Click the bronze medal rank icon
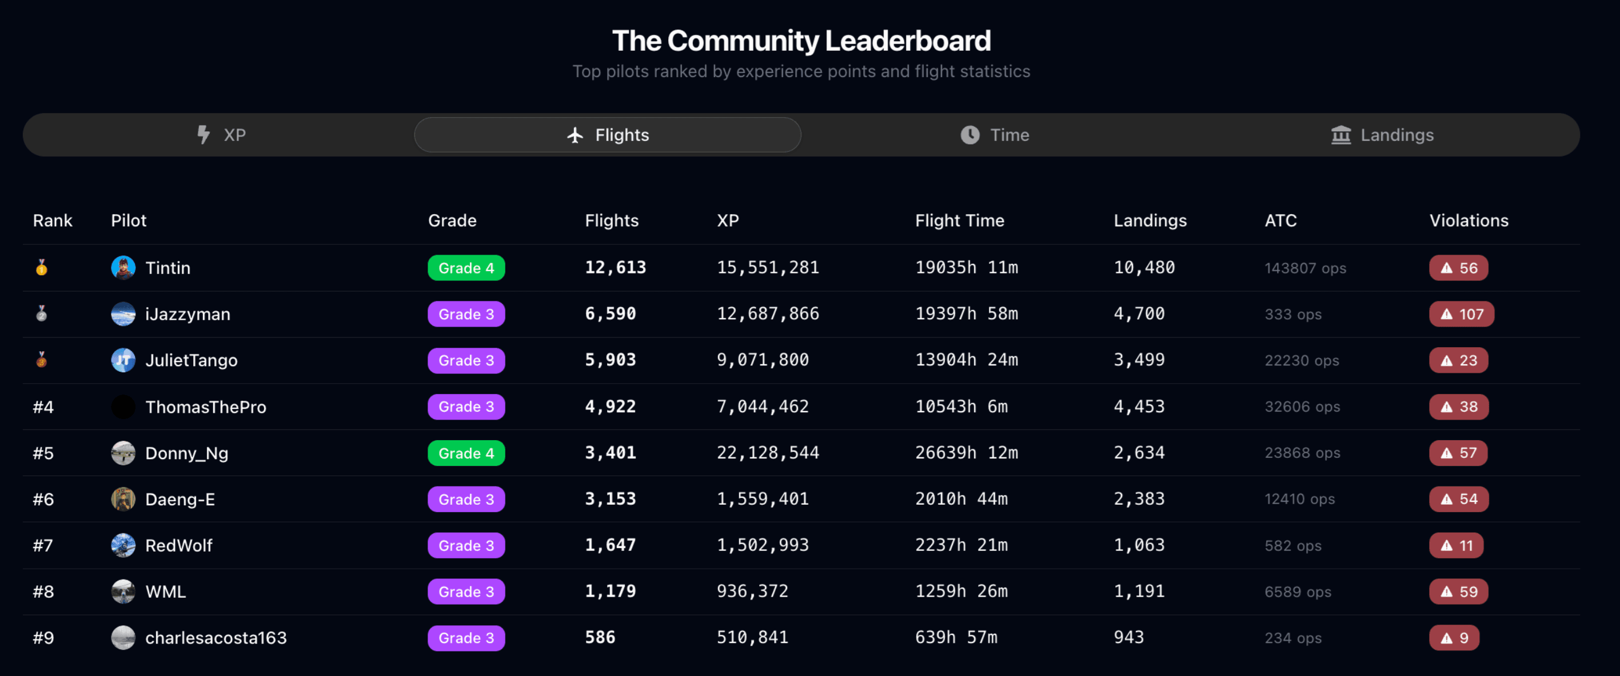The image size is (1620, 676). click(42, 360)
